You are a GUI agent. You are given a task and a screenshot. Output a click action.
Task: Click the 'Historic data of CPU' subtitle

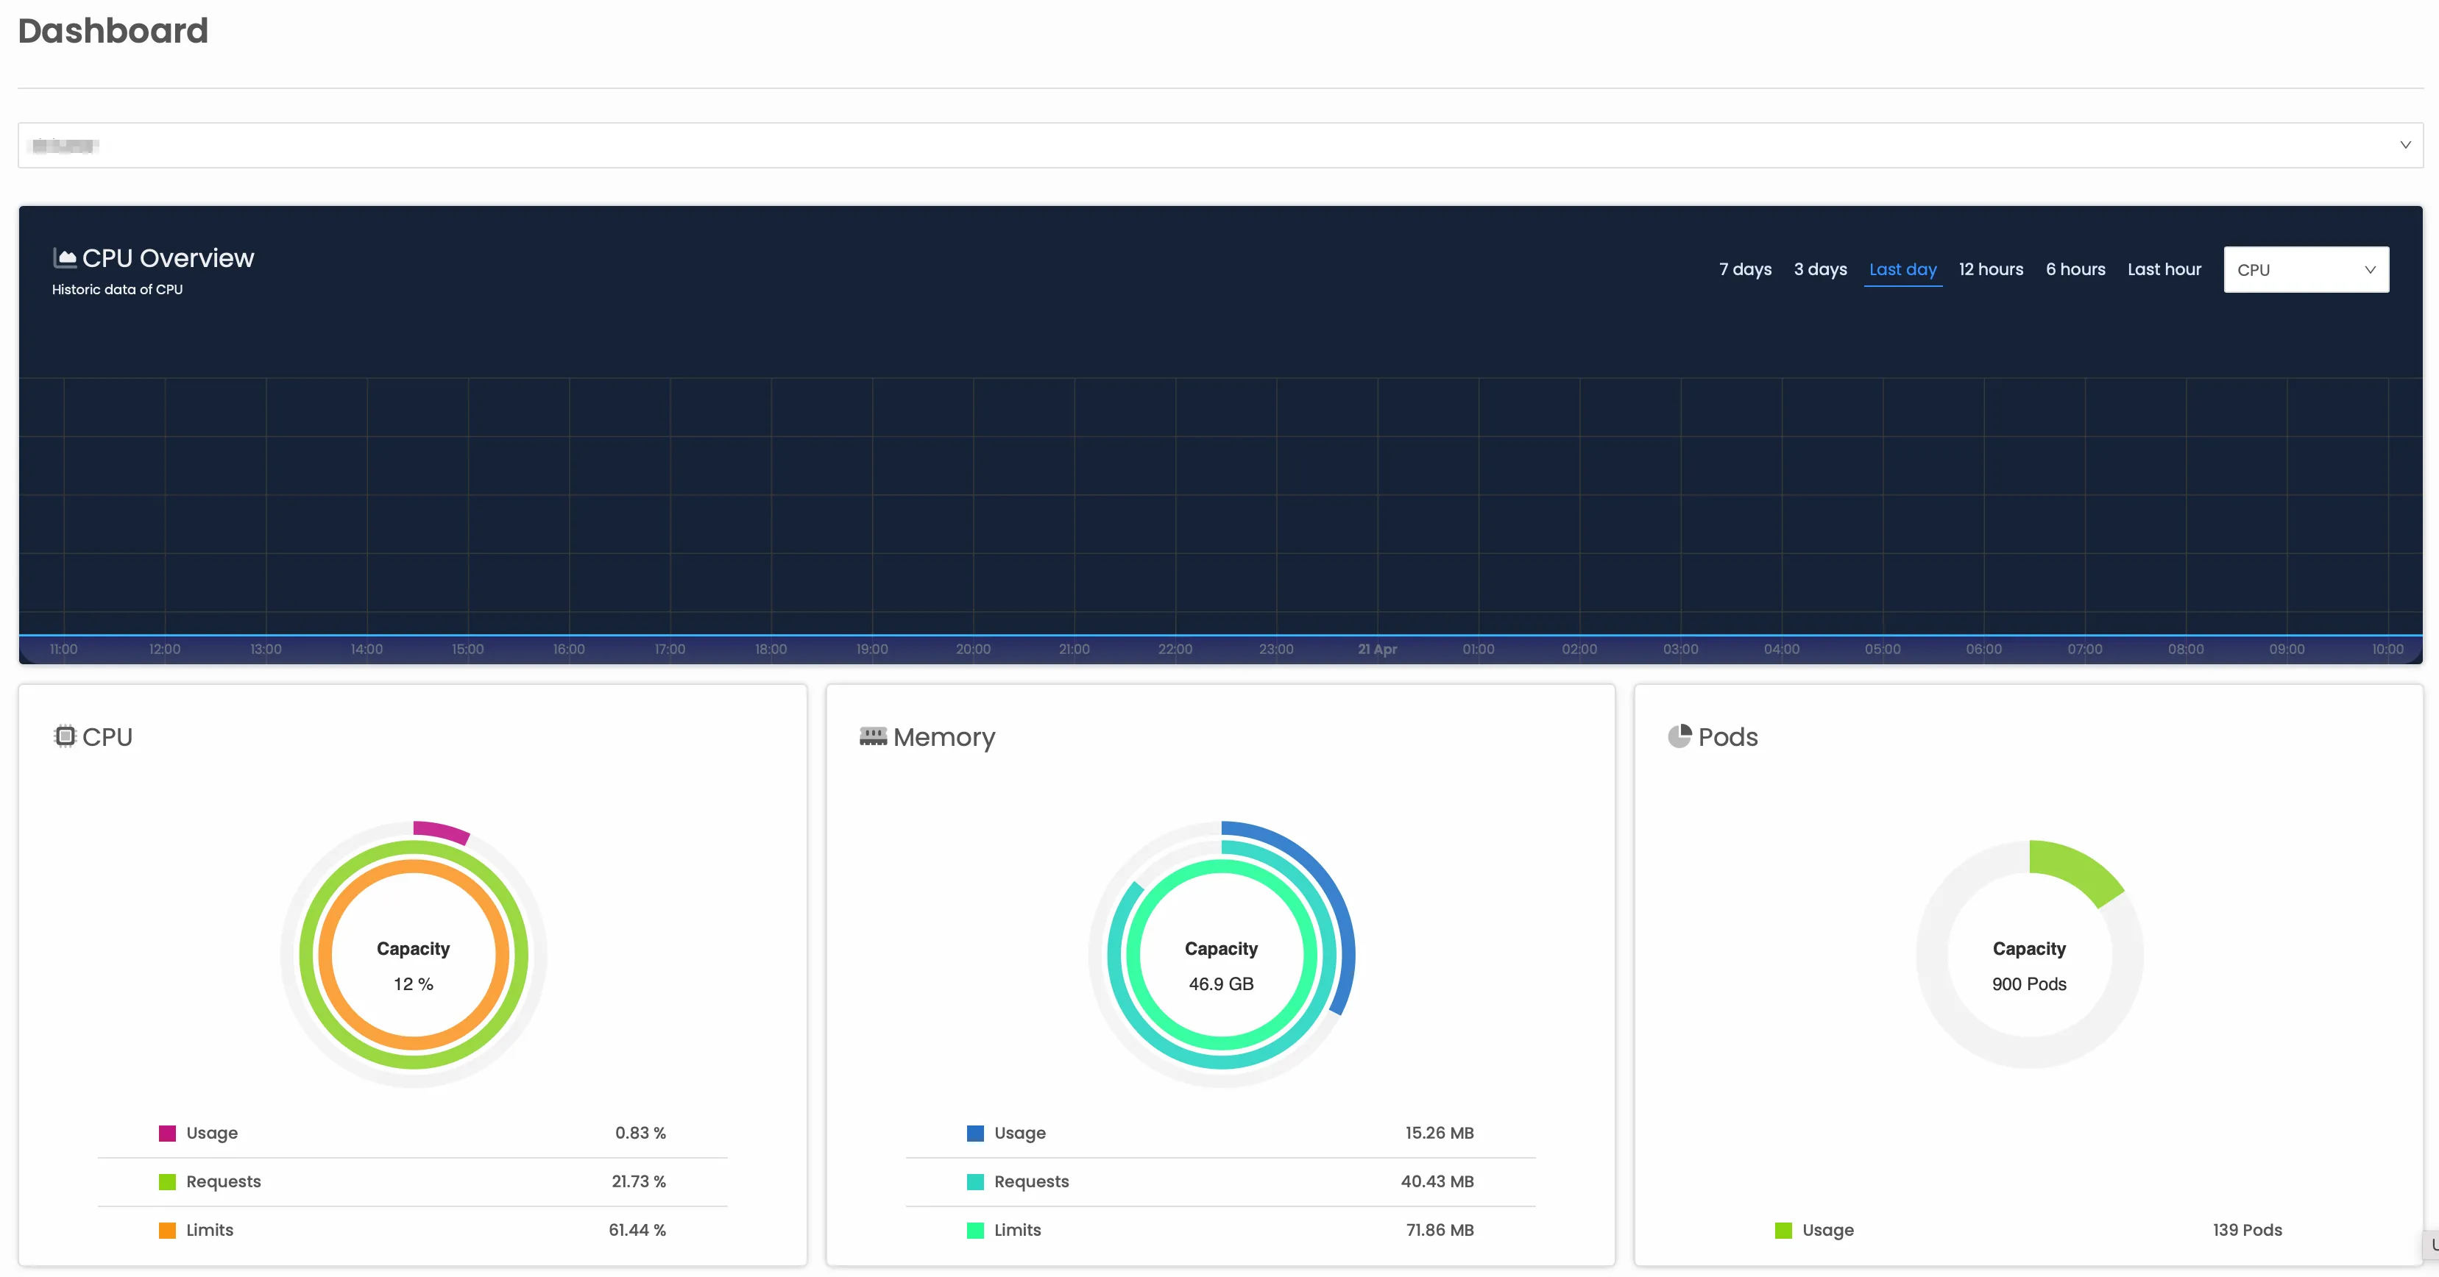coord(118,290)
